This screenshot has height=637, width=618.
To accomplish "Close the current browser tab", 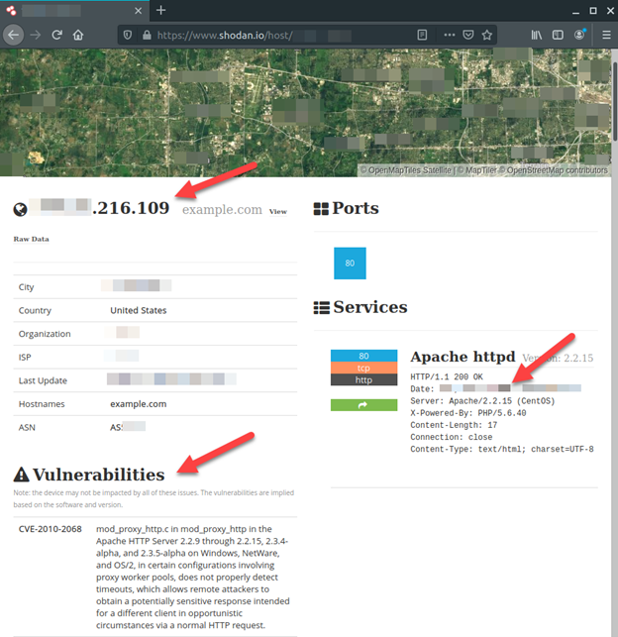I will pyautogui.click(x=138, y=11).
